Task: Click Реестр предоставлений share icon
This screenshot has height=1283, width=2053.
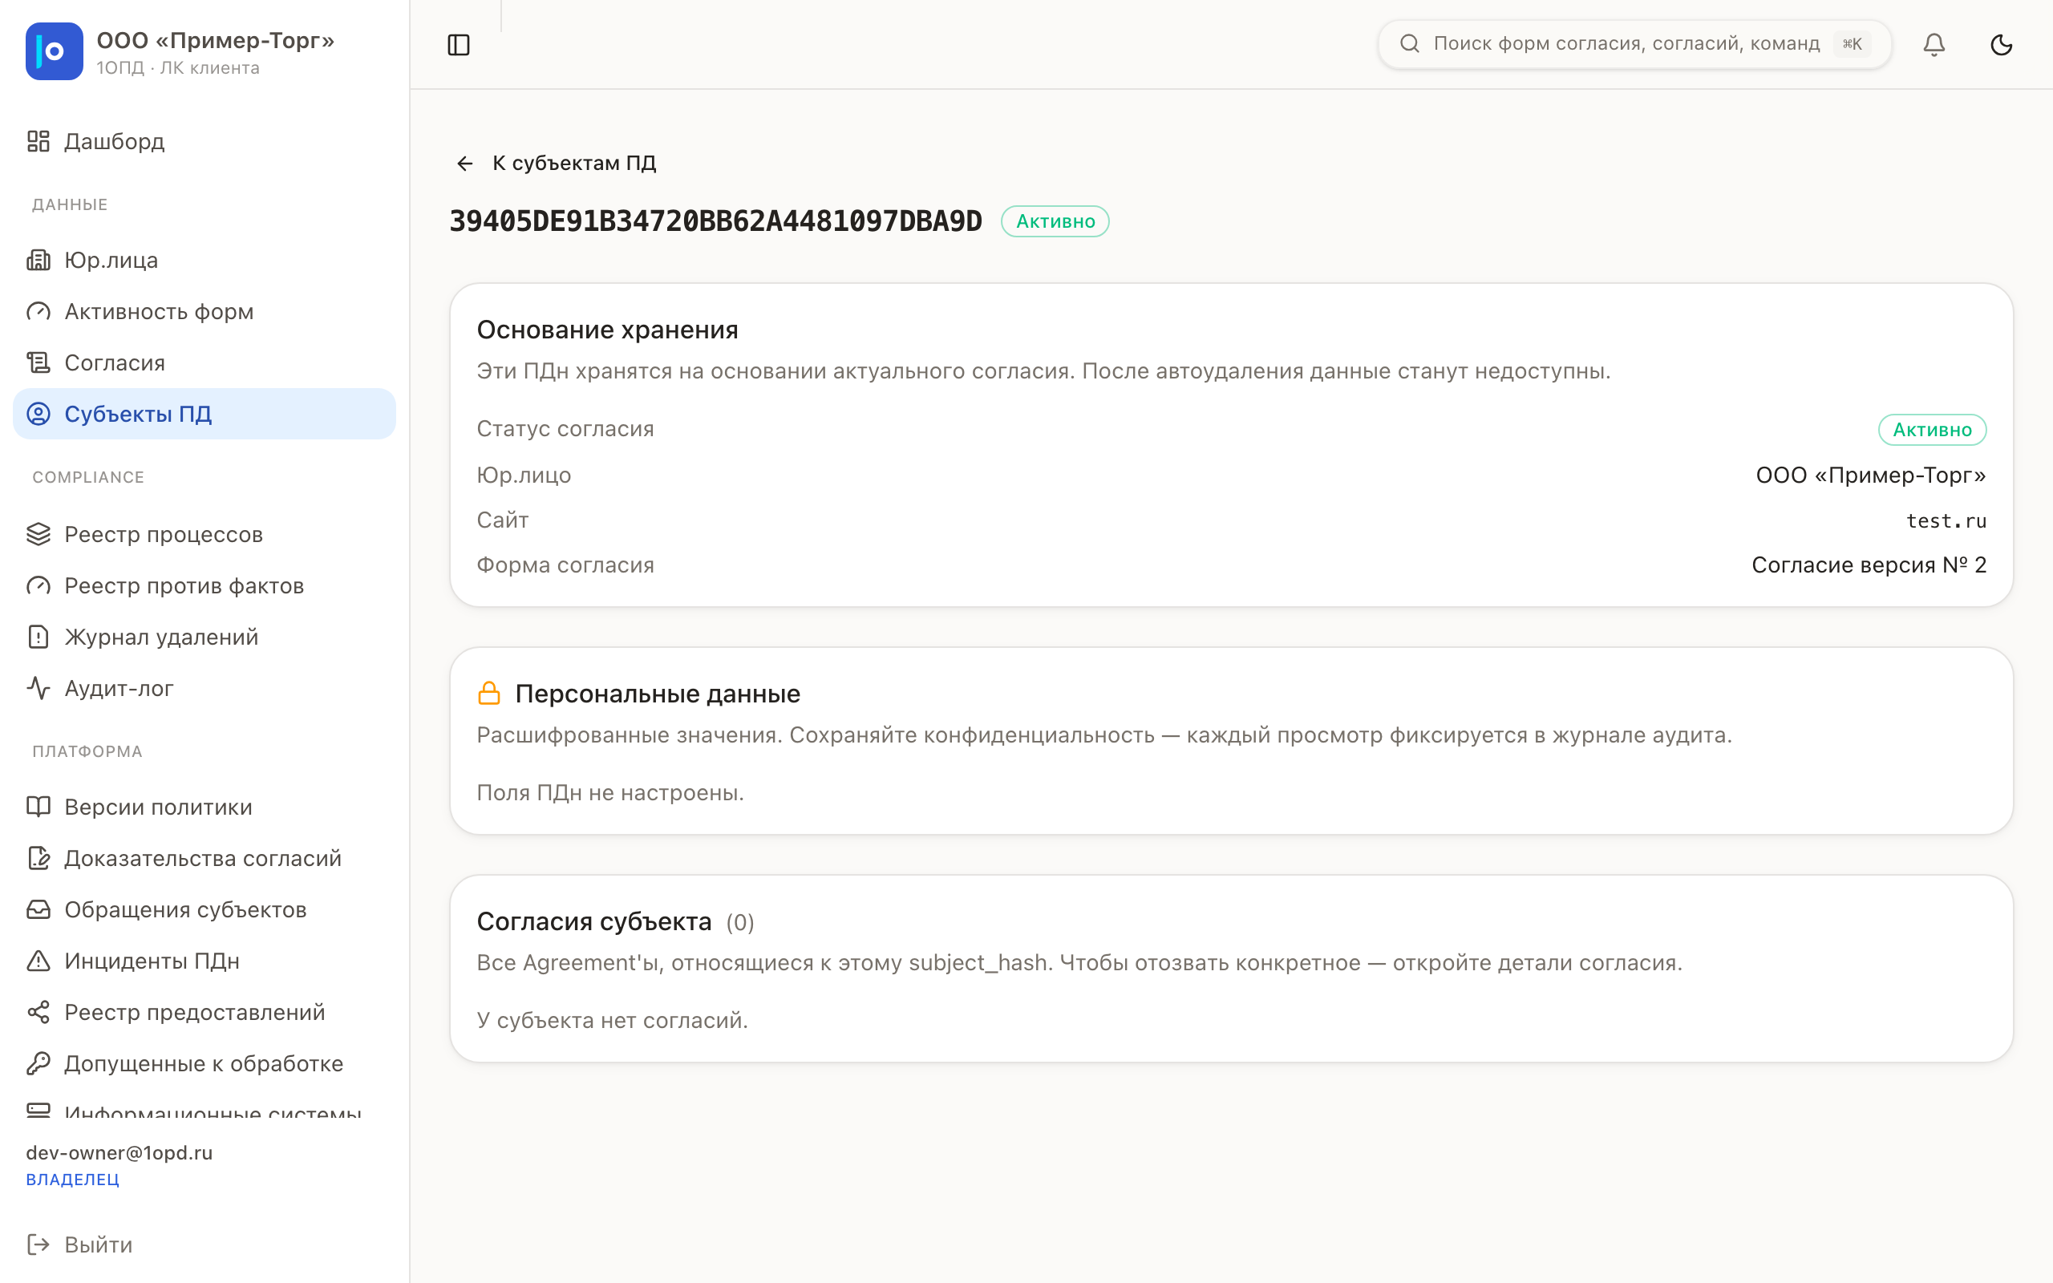Action: point(38,1011)
